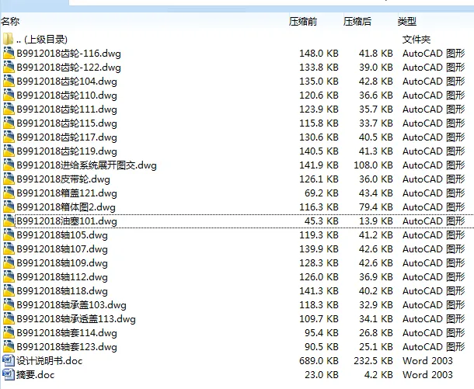
Task: Select file name B9912018轴107.dwg
Action: pyautogui.click(x=62, y=249)
